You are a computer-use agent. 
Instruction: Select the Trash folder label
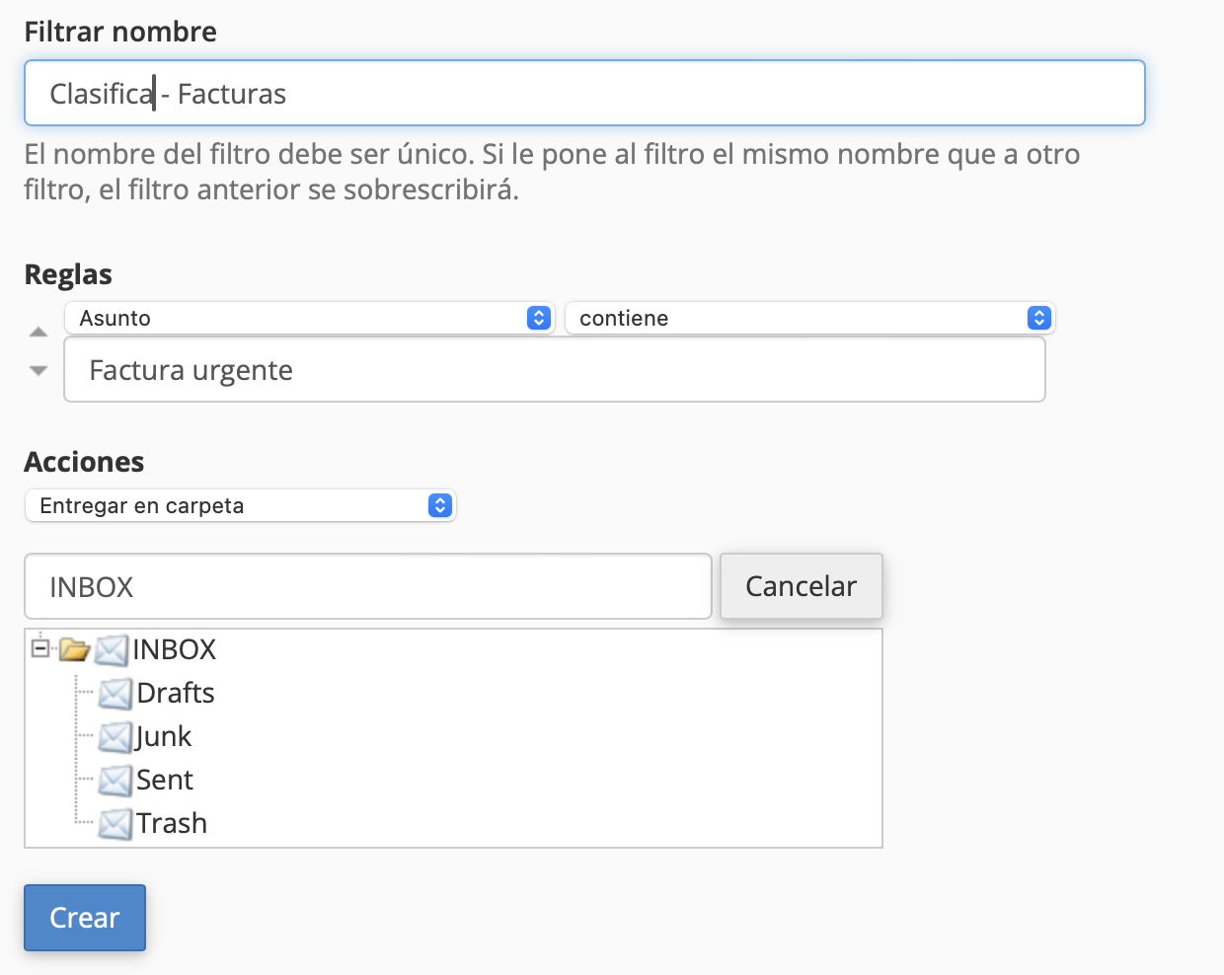(172, 823)
